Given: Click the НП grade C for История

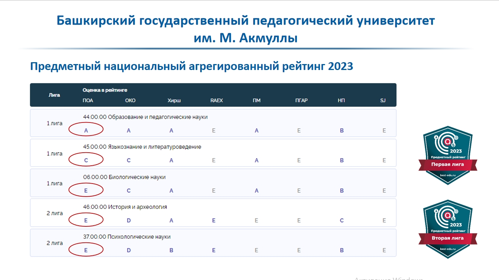Looking at the screenshot, I should [342, 220].
